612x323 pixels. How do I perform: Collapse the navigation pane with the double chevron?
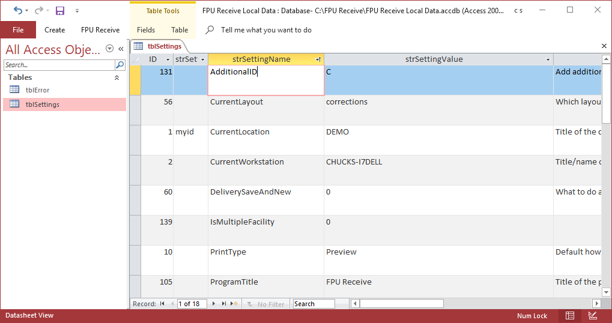point(121,49)
